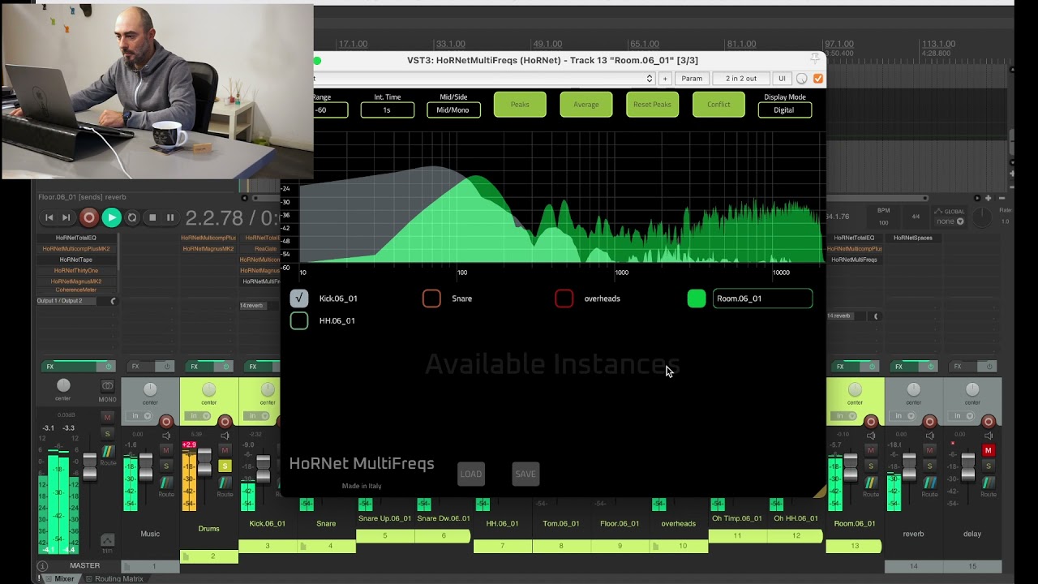This screenshot has height=584, width=1038.
Task: Click the transport Record button
Action: click(x=89, y=217)
